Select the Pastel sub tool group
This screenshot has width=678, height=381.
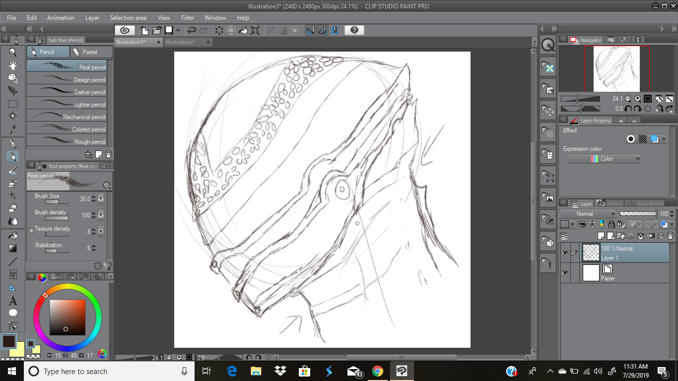click(90, 52)
